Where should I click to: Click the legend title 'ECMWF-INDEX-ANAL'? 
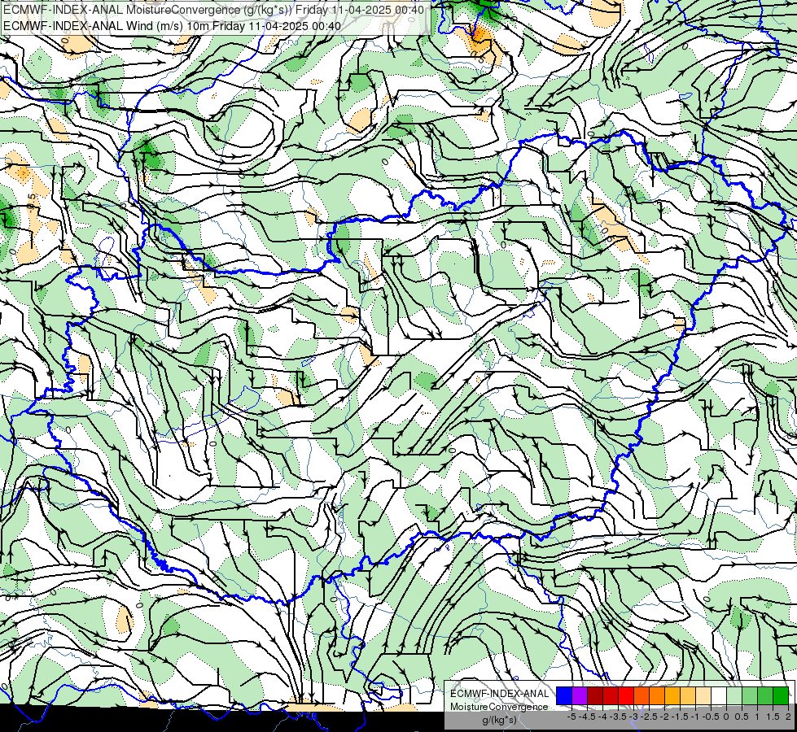tap(500, 694)
